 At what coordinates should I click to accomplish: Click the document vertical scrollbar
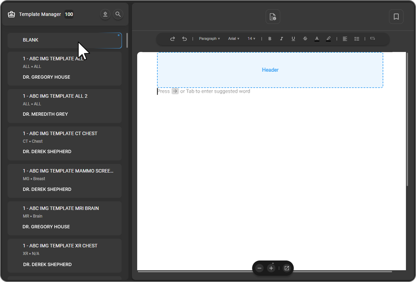click(407, 120)
